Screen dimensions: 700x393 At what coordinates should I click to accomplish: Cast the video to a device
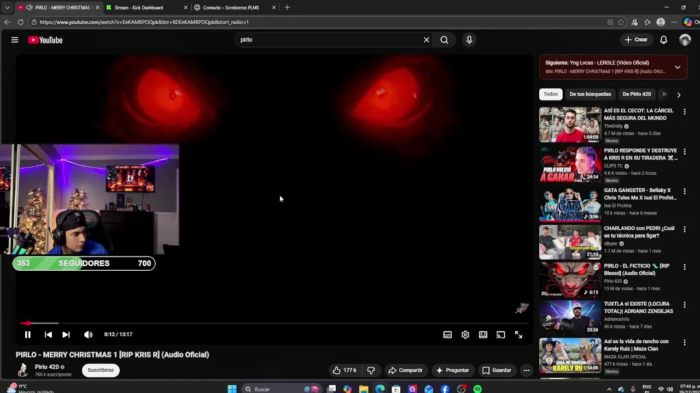point(501,335)
